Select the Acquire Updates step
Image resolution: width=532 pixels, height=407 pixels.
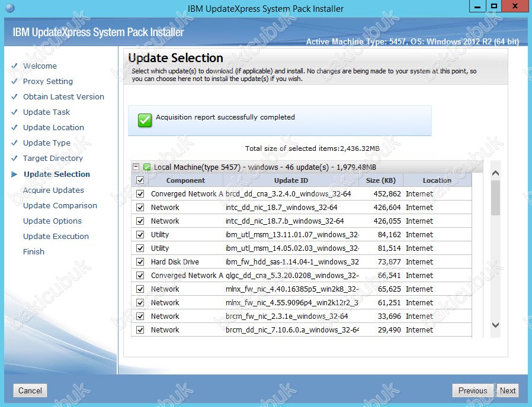coord(53,190)
